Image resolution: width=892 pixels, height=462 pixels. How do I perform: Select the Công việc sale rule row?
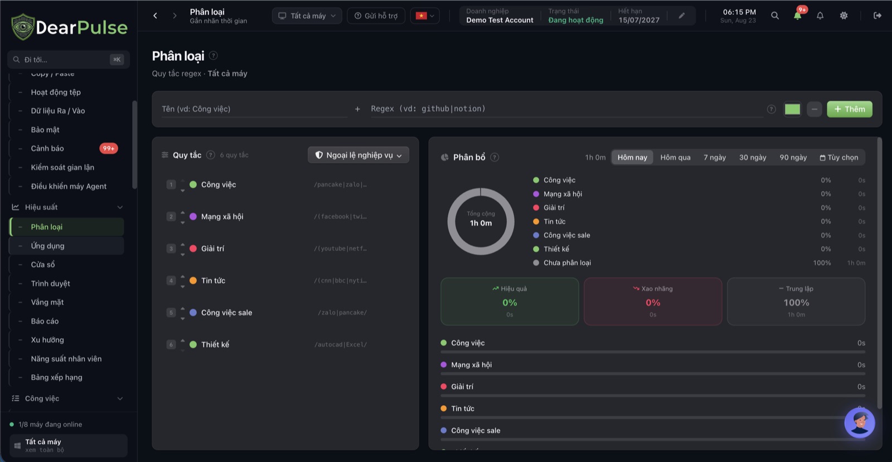click(285, 313)
